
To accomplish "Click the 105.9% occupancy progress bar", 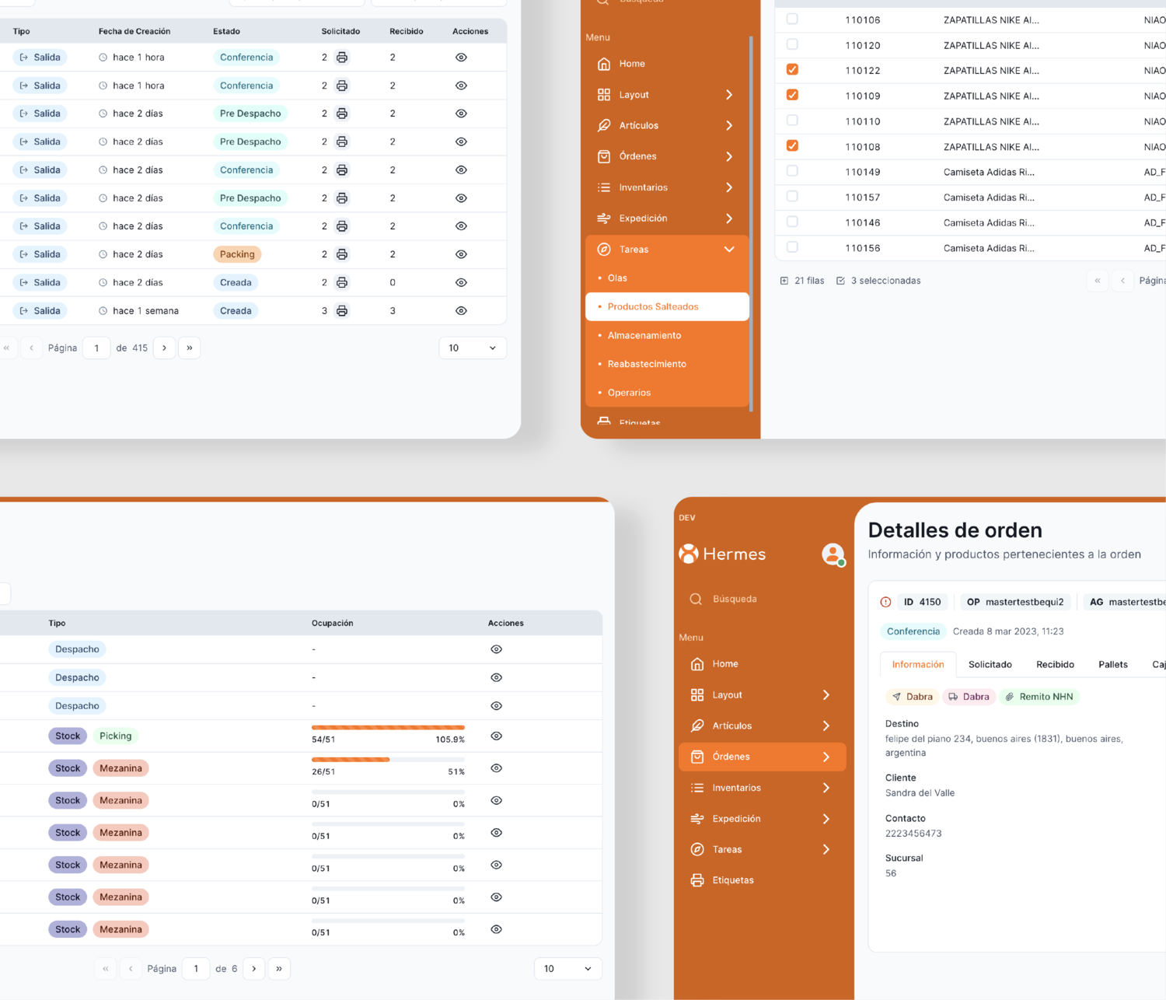I will tap(388, 728).
